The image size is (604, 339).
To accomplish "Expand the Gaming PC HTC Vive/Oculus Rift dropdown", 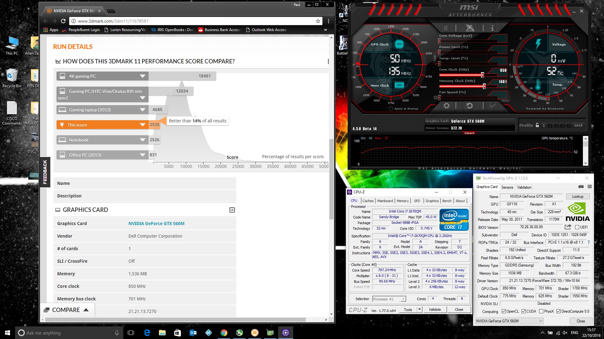I will tap(143, 98).
